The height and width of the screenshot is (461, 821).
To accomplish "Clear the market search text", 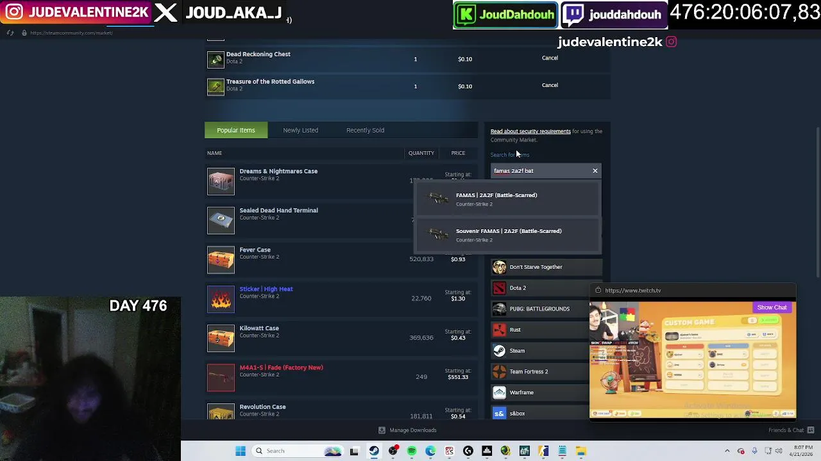I will 595,171.
